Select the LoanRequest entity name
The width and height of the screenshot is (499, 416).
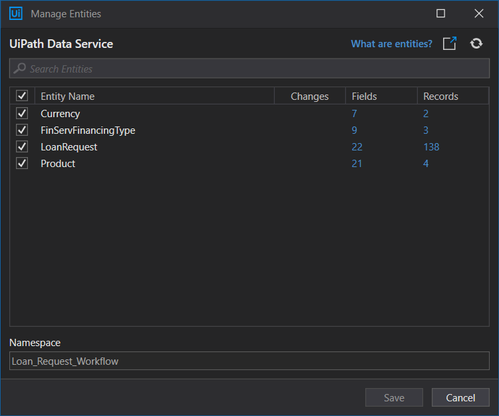pos(69,147)
